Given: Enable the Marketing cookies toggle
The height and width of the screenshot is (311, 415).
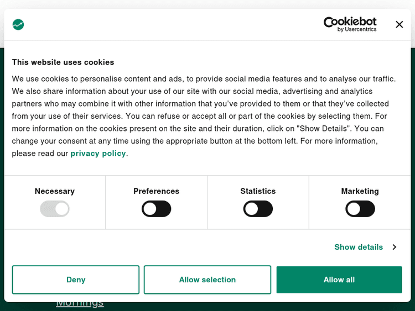Looking at the screenshot, I should pos(360,209).
